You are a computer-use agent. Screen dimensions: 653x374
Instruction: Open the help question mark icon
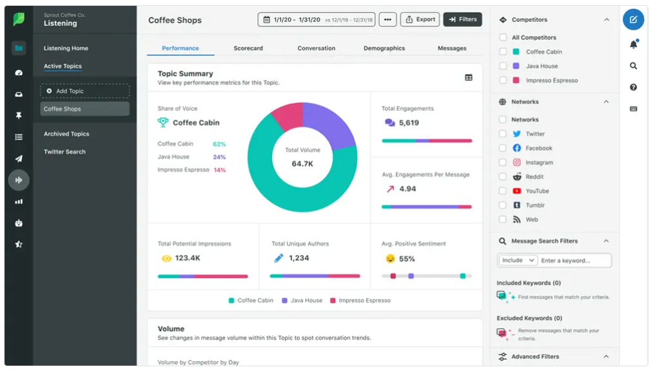tap(634, 88)
